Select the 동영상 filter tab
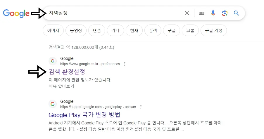This screenshot has height=139, width=264. (76, 30)
